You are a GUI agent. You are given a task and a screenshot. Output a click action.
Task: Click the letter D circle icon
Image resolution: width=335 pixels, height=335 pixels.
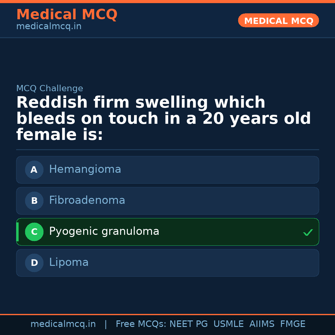click(34, 263)
